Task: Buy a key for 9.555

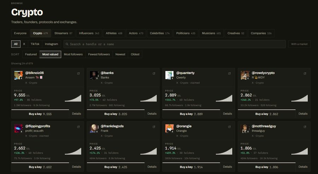Action: click(x=40, y=114)
